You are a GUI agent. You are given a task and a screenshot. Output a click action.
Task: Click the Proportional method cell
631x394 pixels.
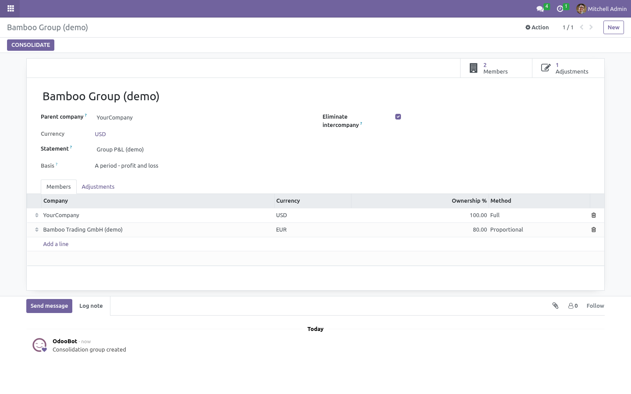pos(539,230)
